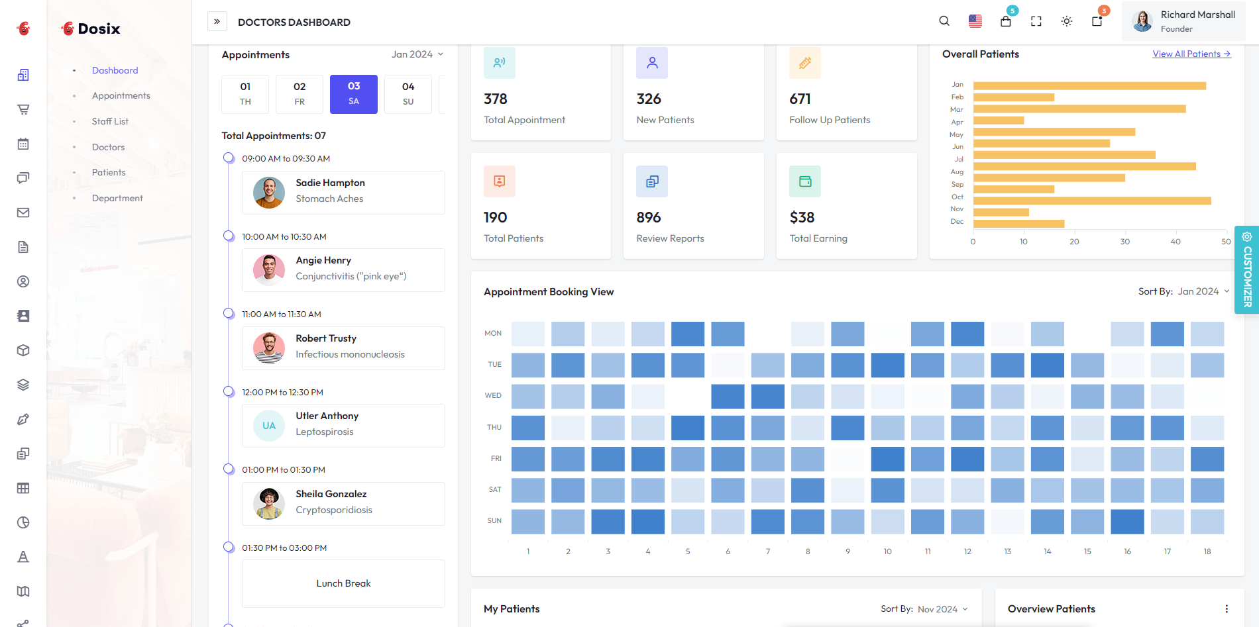Screen dimensions: 1259x627
Task: Click New Patients icon on 326 card
Action: point(652,63)
